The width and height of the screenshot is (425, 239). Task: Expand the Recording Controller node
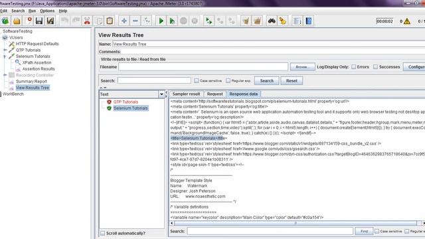(x=5, y=75)
